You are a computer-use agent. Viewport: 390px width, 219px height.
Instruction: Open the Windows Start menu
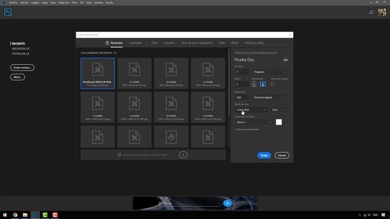tap(5, 215)
